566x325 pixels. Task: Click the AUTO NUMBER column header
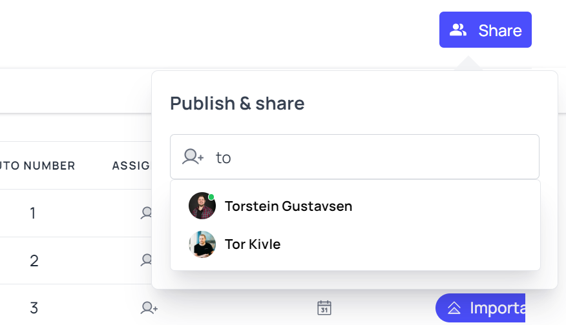pyautogui.click(x=37, y=166)
